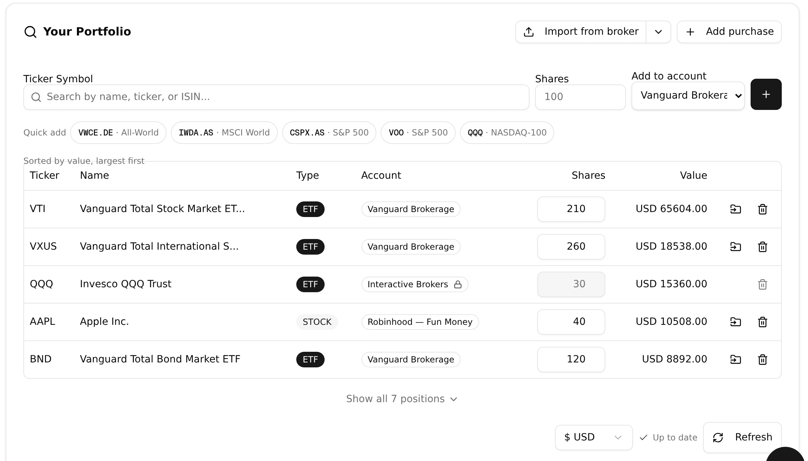808x461 pixels.
Task: Click value USD 10508.00
Action: [x=671, y=322]
